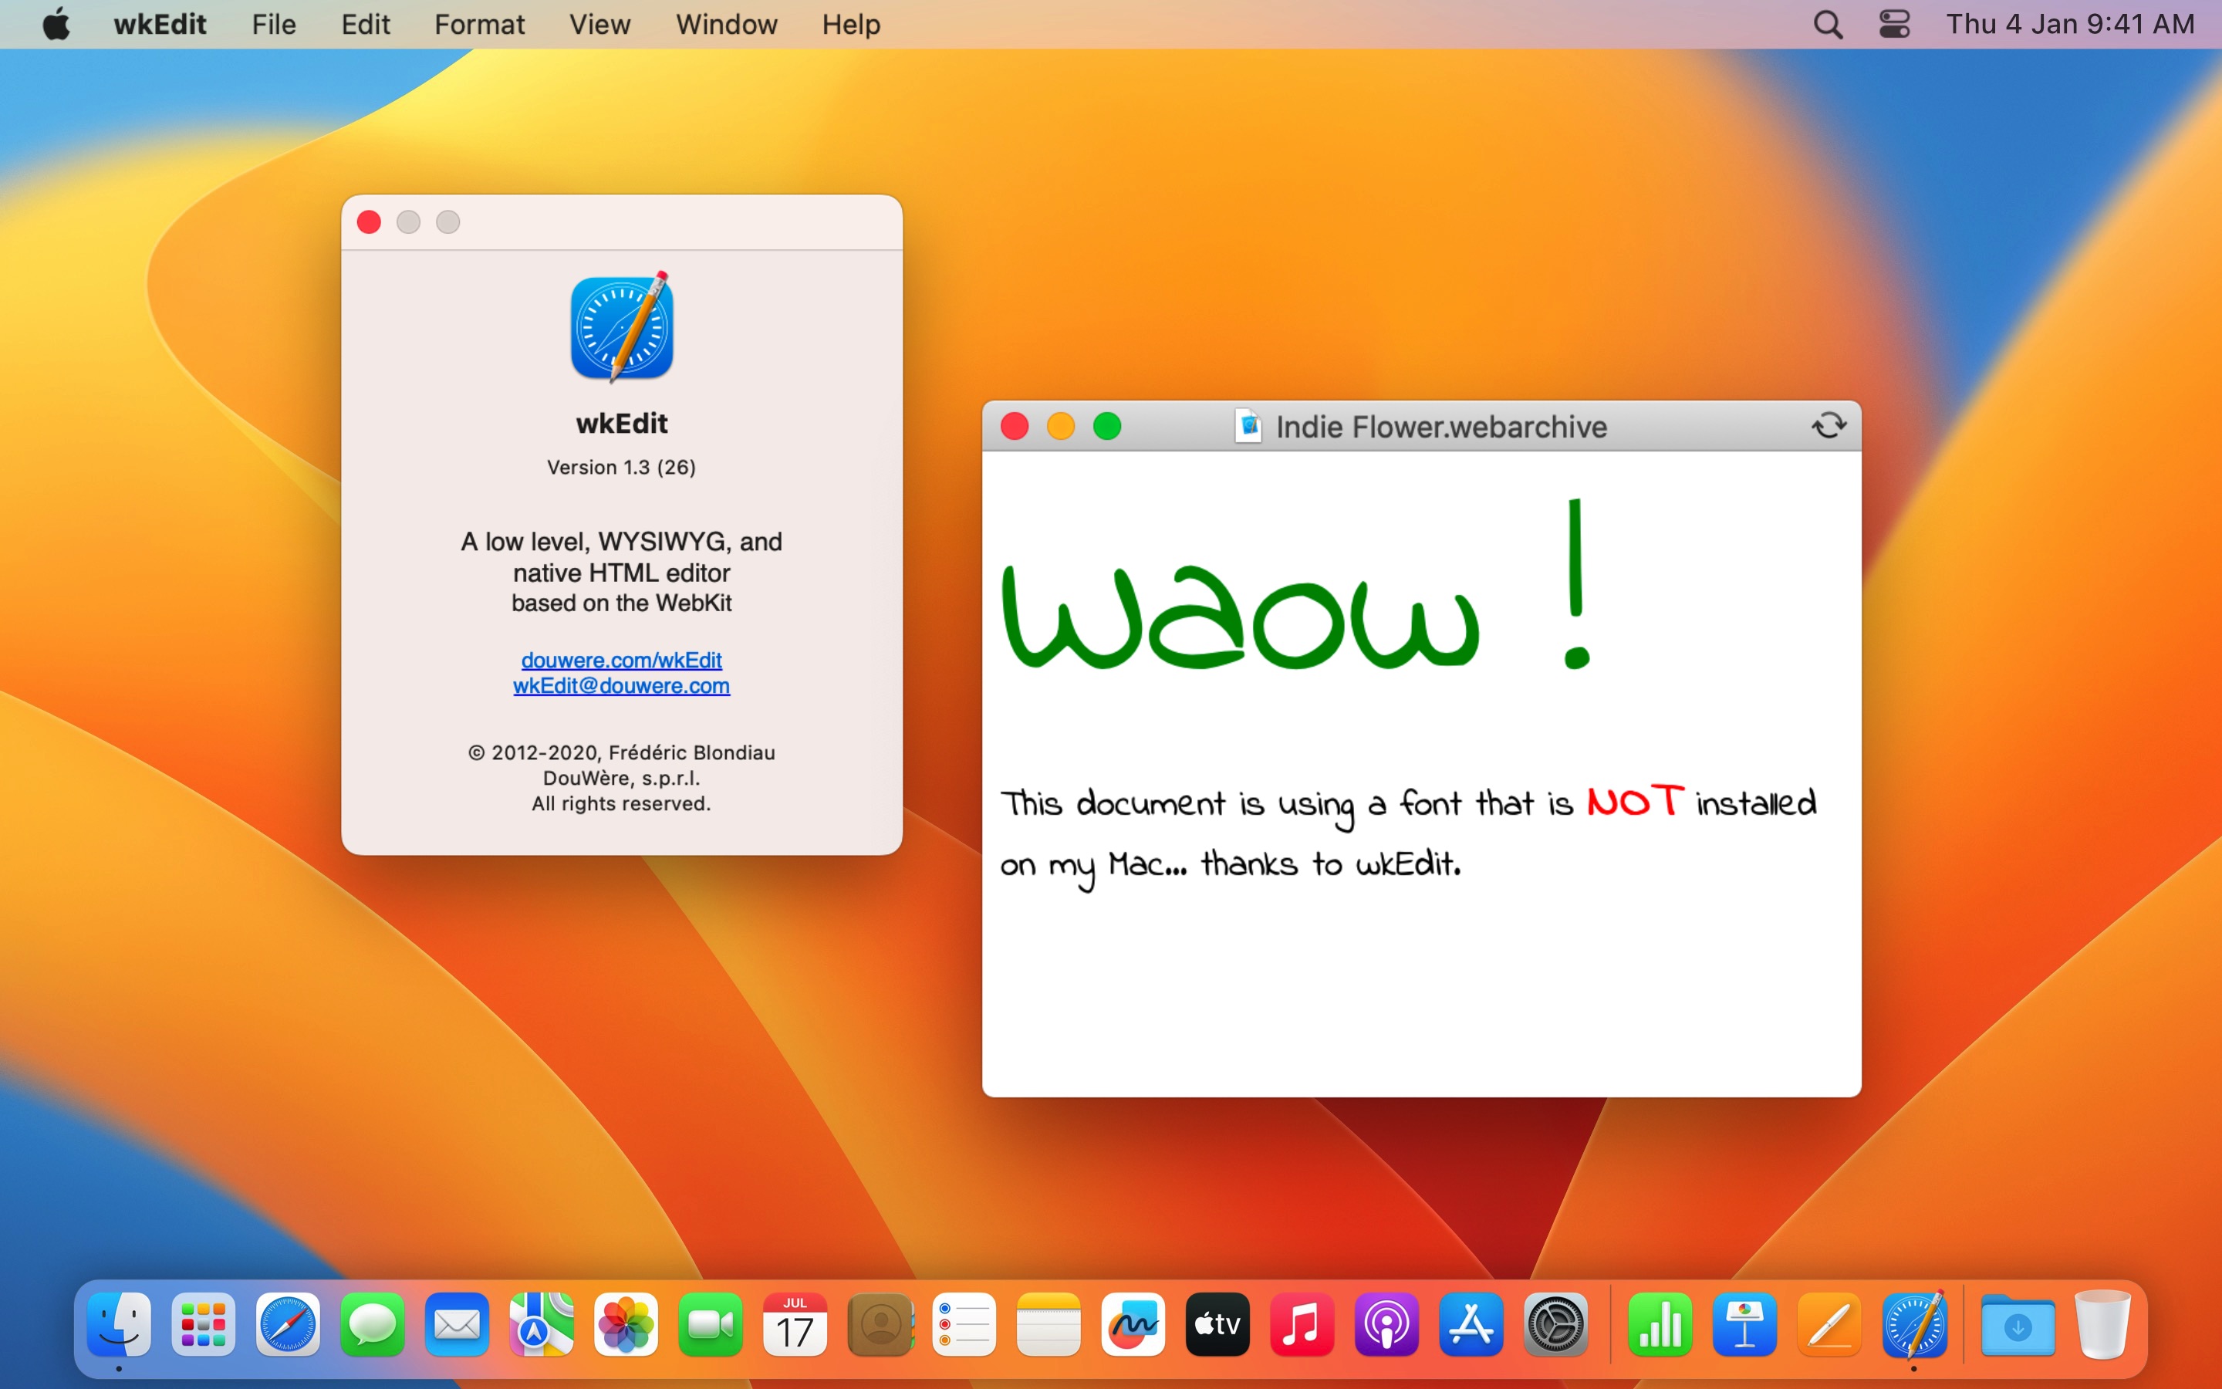Click the document proxy icon in title bar
This screenshot has width=2222, height=1389.
[x=1248, y=426]
